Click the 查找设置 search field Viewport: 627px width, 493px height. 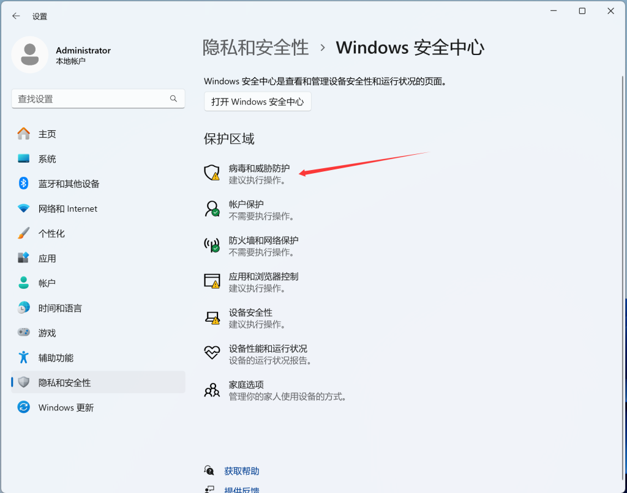click(x=98, y=98)
